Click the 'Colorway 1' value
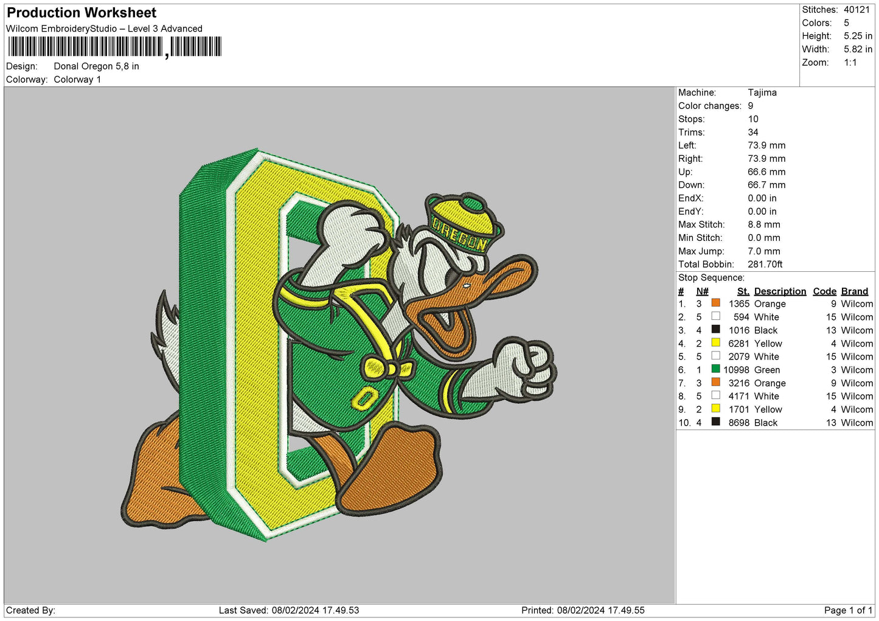 click(77, 80)
